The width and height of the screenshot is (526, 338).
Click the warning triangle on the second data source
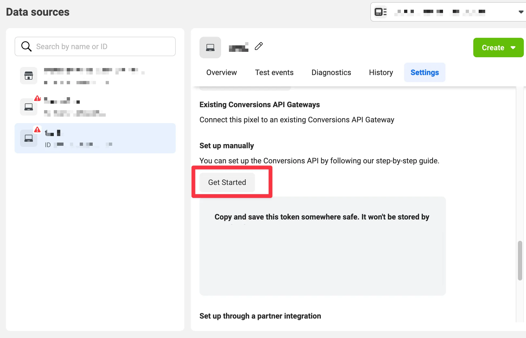[37, 99]
